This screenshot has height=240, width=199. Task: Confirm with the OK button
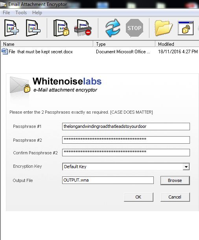138,197
